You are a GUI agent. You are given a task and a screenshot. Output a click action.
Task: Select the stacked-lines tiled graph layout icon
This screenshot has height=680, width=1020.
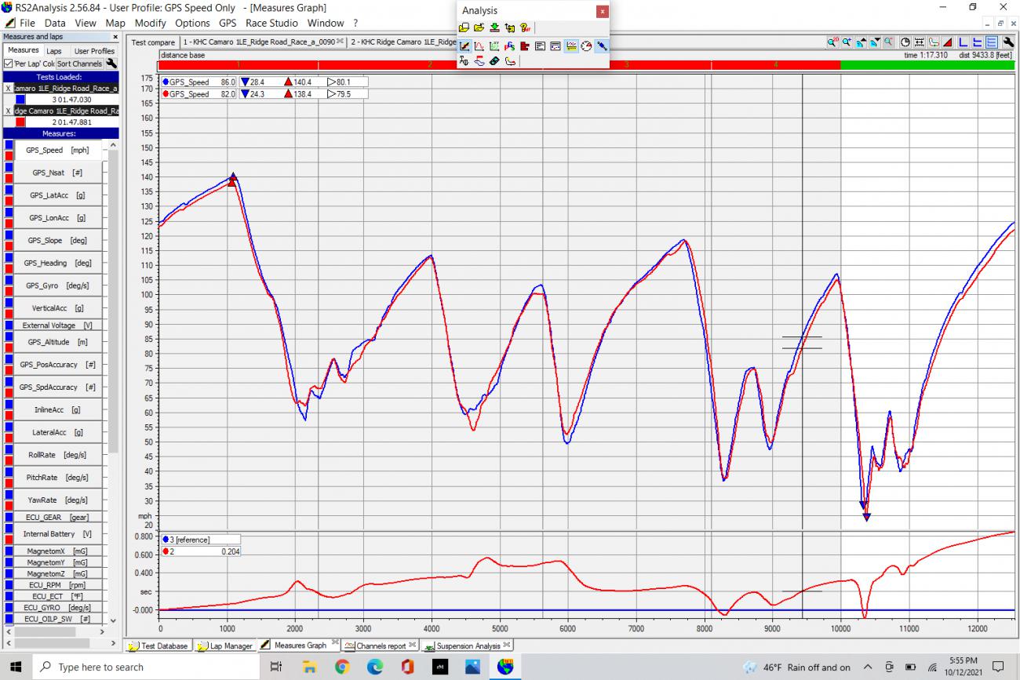tap(992, 42)
